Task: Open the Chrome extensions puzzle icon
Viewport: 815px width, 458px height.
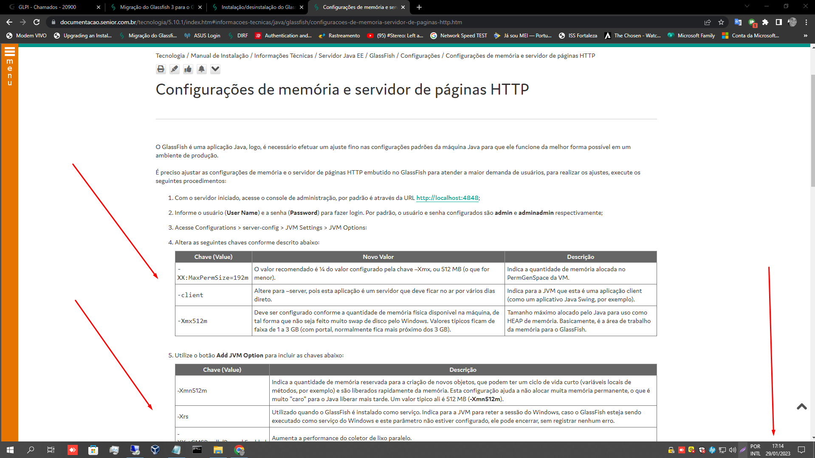Action: [765, 22]
